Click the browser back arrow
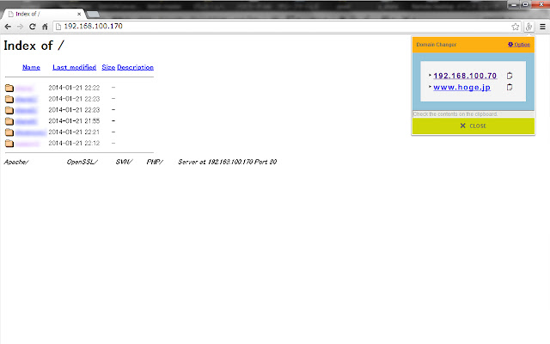550x344 pixels. (8, 27)
